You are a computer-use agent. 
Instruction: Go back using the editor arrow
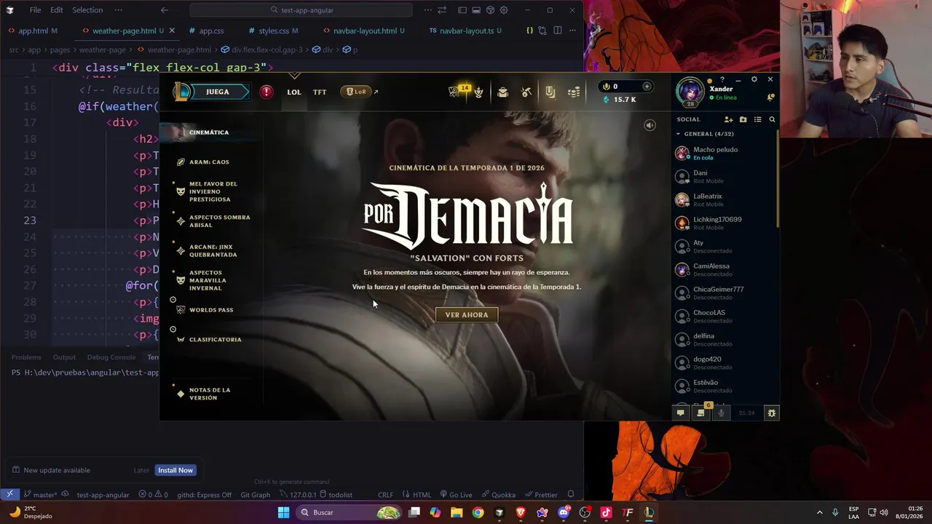tap(165, 10)
